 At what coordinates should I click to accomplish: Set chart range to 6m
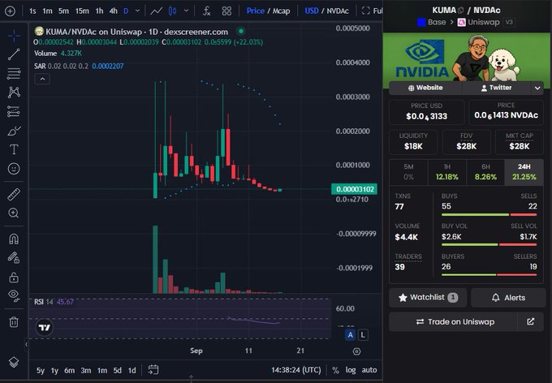tap(69, 370)
